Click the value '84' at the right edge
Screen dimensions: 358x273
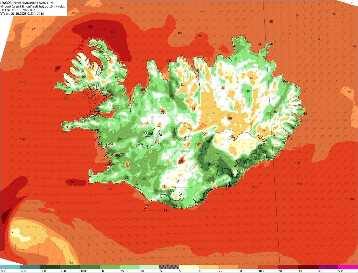pyautogui.click(x=354, y=46)
